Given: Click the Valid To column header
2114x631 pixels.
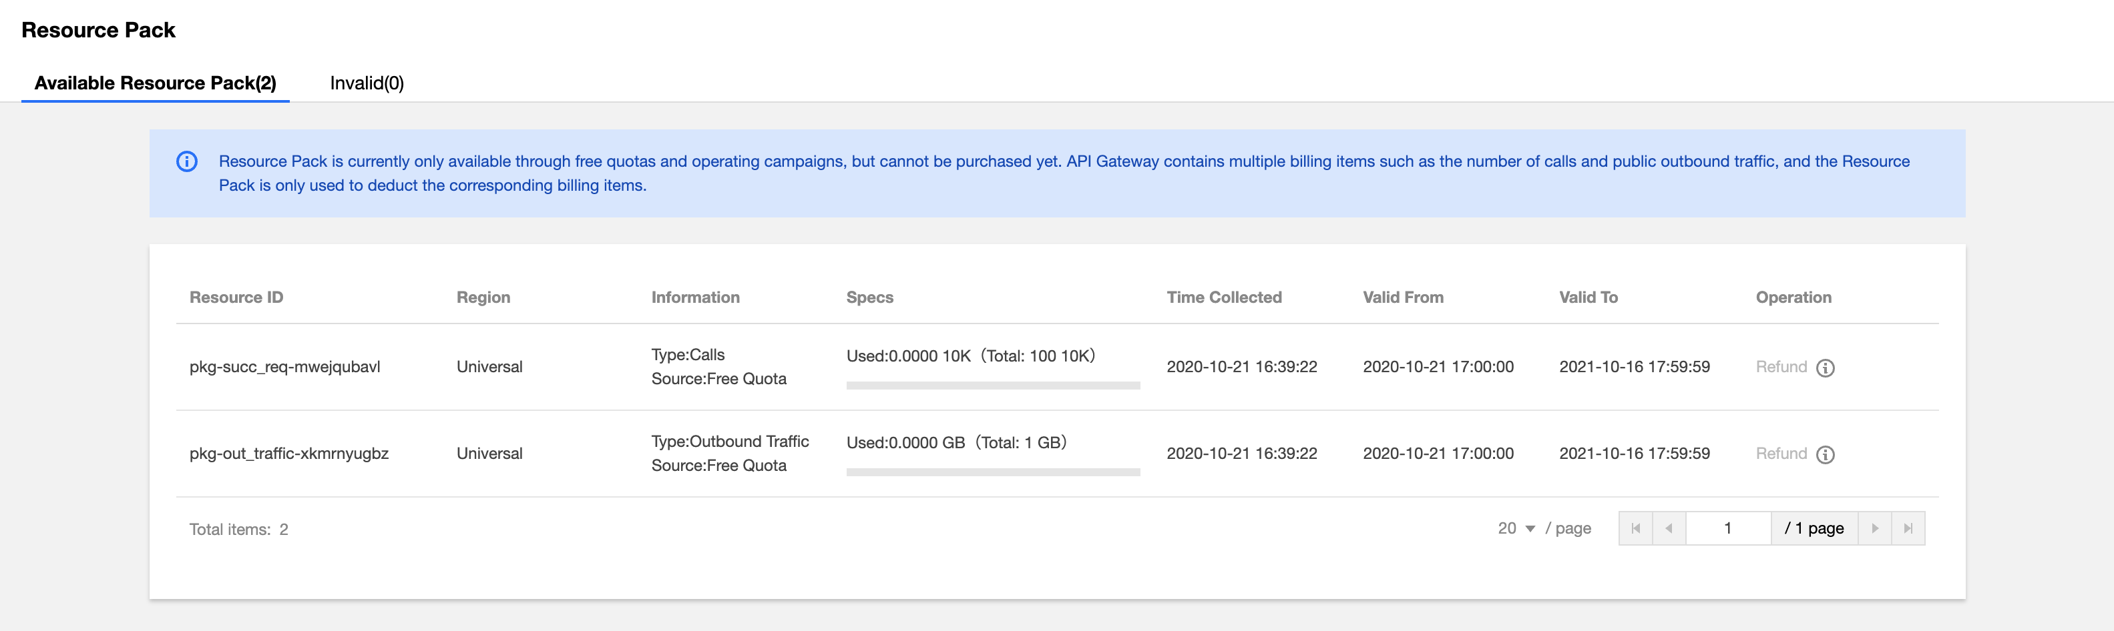Looking at the screenshot, I should (1588, 297).
